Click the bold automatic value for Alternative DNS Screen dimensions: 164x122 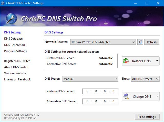pos(106,64)
